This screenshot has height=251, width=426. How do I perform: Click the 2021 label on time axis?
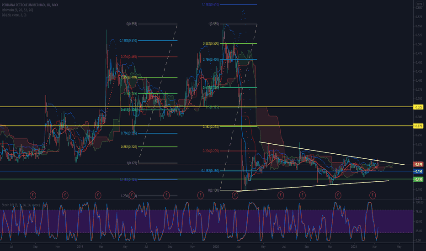354,246
